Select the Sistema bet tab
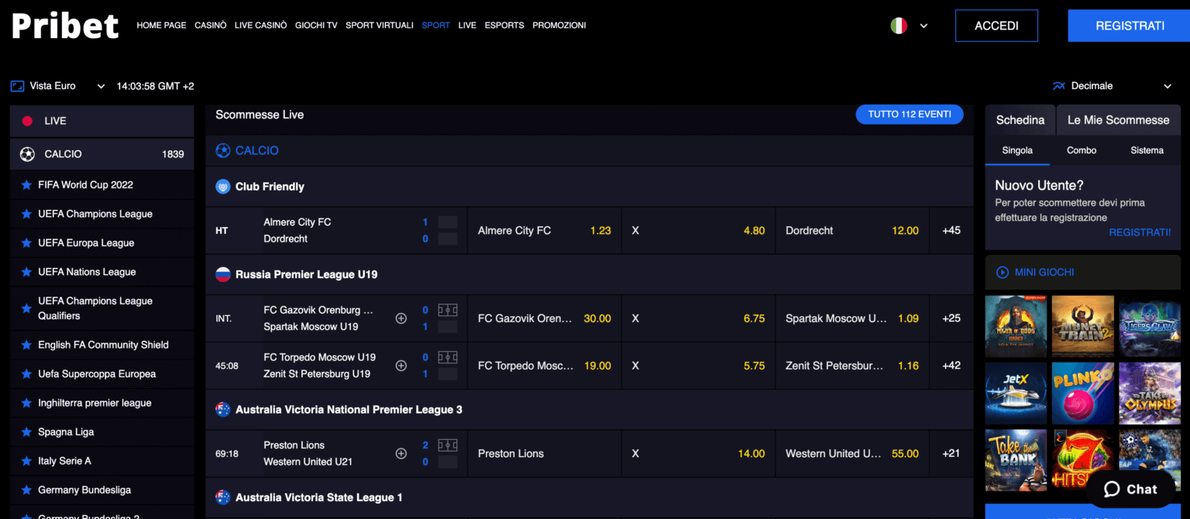1190x519 pixels. coord(1147,150)
